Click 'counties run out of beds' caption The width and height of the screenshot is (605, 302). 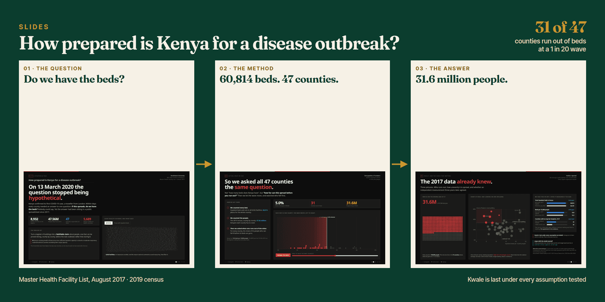tap(550, 41)
